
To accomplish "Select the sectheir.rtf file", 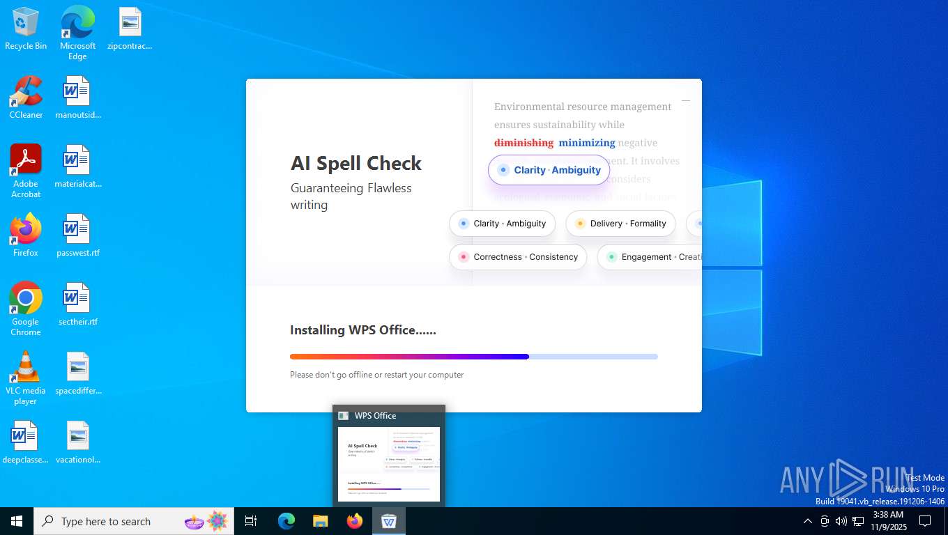I will [77, 304].
